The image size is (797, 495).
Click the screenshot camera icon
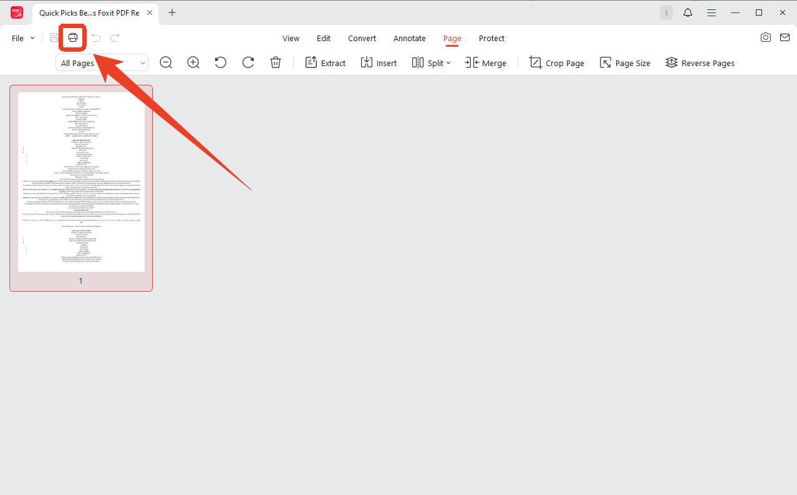pyautogui.click(x=766, y=37)
